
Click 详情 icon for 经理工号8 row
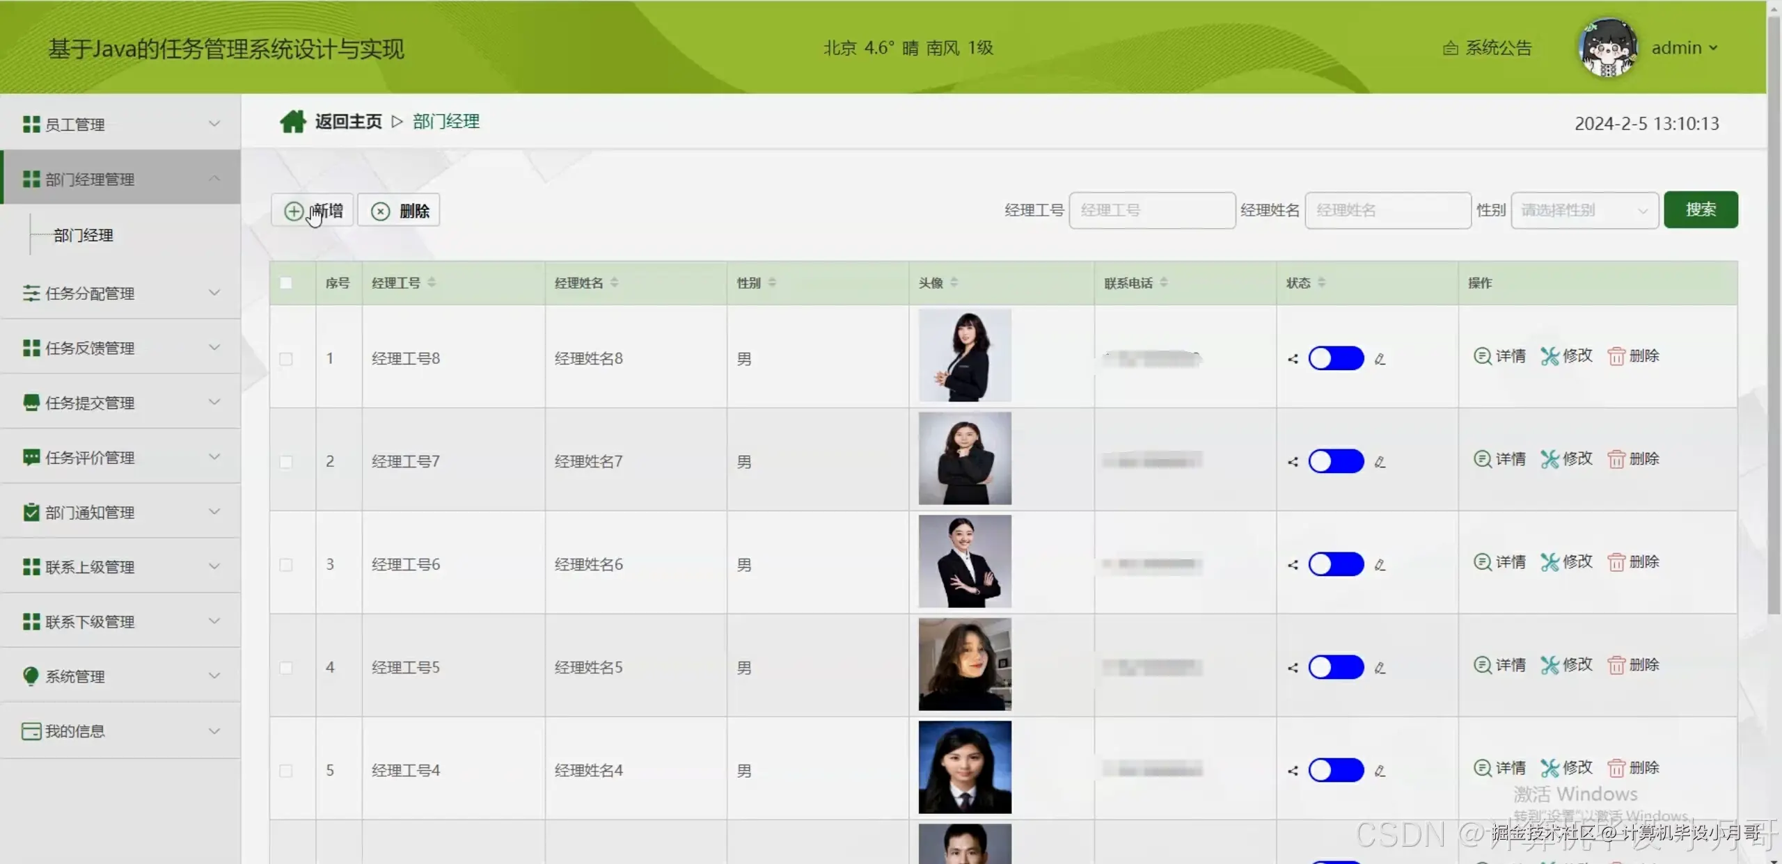1483,356
